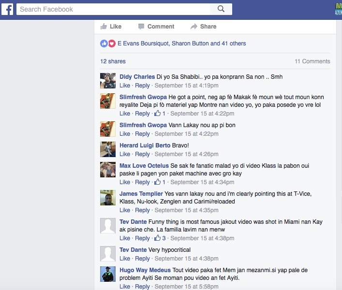342x290 pixels.
Task: Open timestamp September 15 at 5:58pm
Action: [x=187, y=287]
